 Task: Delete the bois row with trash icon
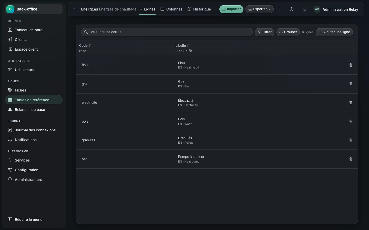(x=351, y=121)
